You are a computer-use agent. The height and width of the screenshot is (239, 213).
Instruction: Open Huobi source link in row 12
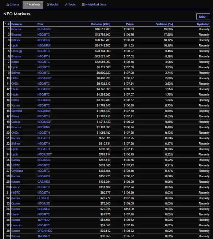click(x=15, y=89)
